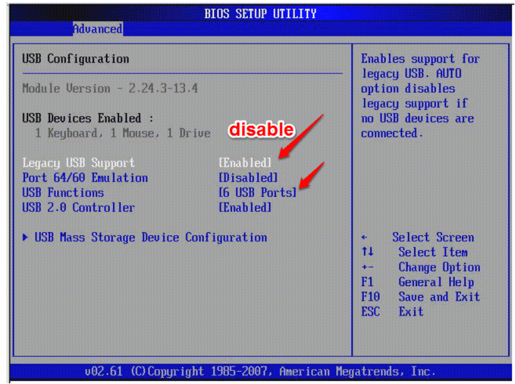Click ESC Exit hint

click(x=392, y=311)
